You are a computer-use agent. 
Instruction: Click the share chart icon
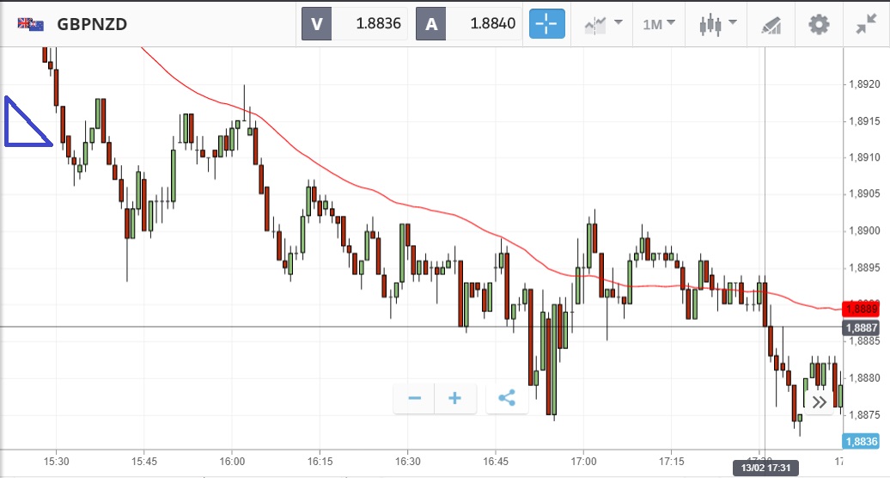[x=506, y=398]
